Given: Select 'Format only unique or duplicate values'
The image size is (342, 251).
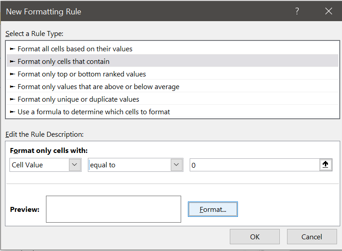Looking at the screenshot, I should click(78, 99).
